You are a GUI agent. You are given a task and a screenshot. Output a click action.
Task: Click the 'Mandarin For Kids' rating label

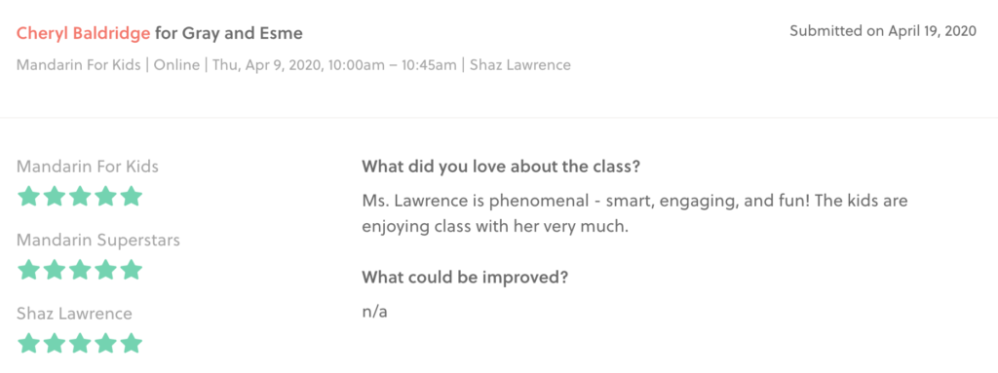[88, 167]
